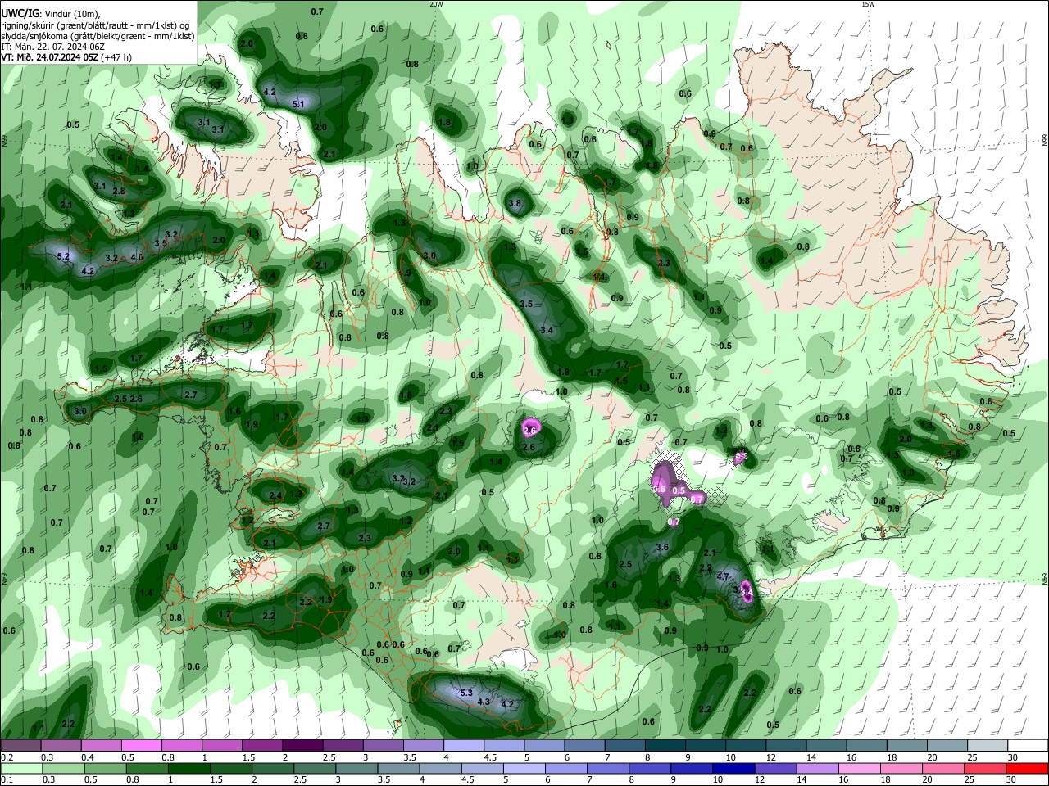Pick the white swatch at the end of the upper legend row

tap(1027, 746)
